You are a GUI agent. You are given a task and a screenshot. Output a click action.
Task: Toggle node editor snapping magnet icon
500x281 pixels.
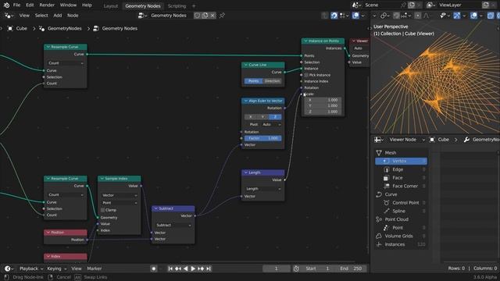tap(334, 16)
